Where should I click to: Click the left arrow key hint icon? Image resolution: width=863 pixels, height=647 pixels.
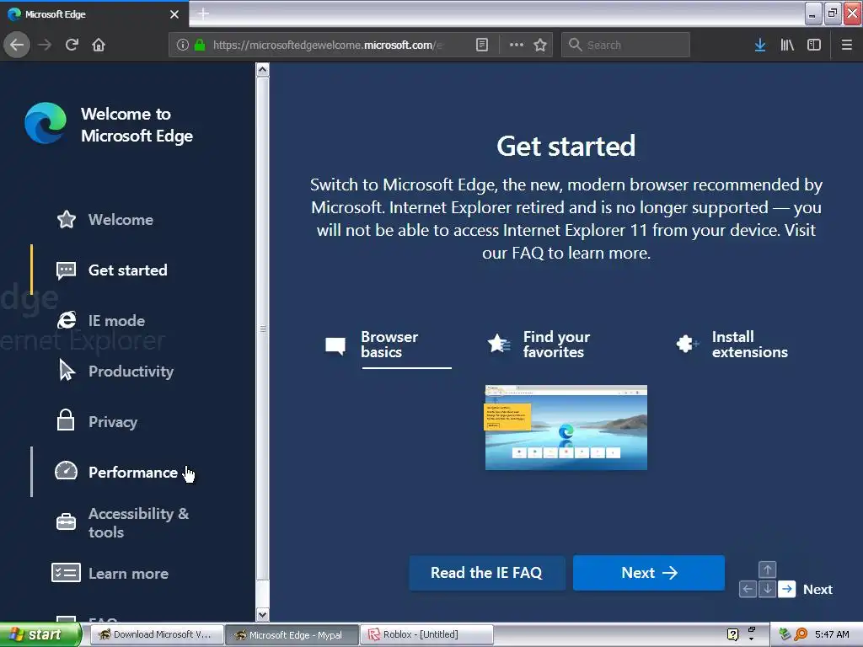[748, 589]
